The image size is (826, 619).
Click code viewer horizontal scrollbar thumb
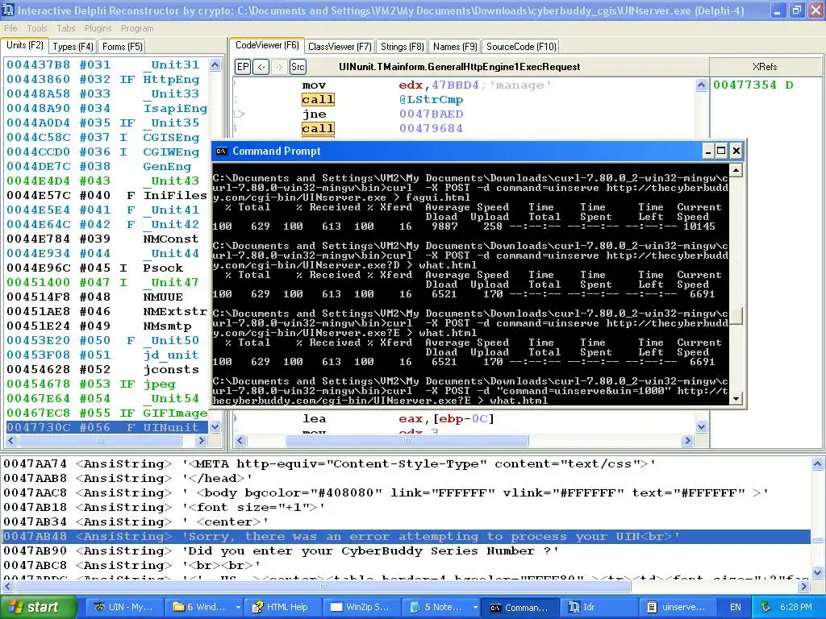(x=407, y=440)
